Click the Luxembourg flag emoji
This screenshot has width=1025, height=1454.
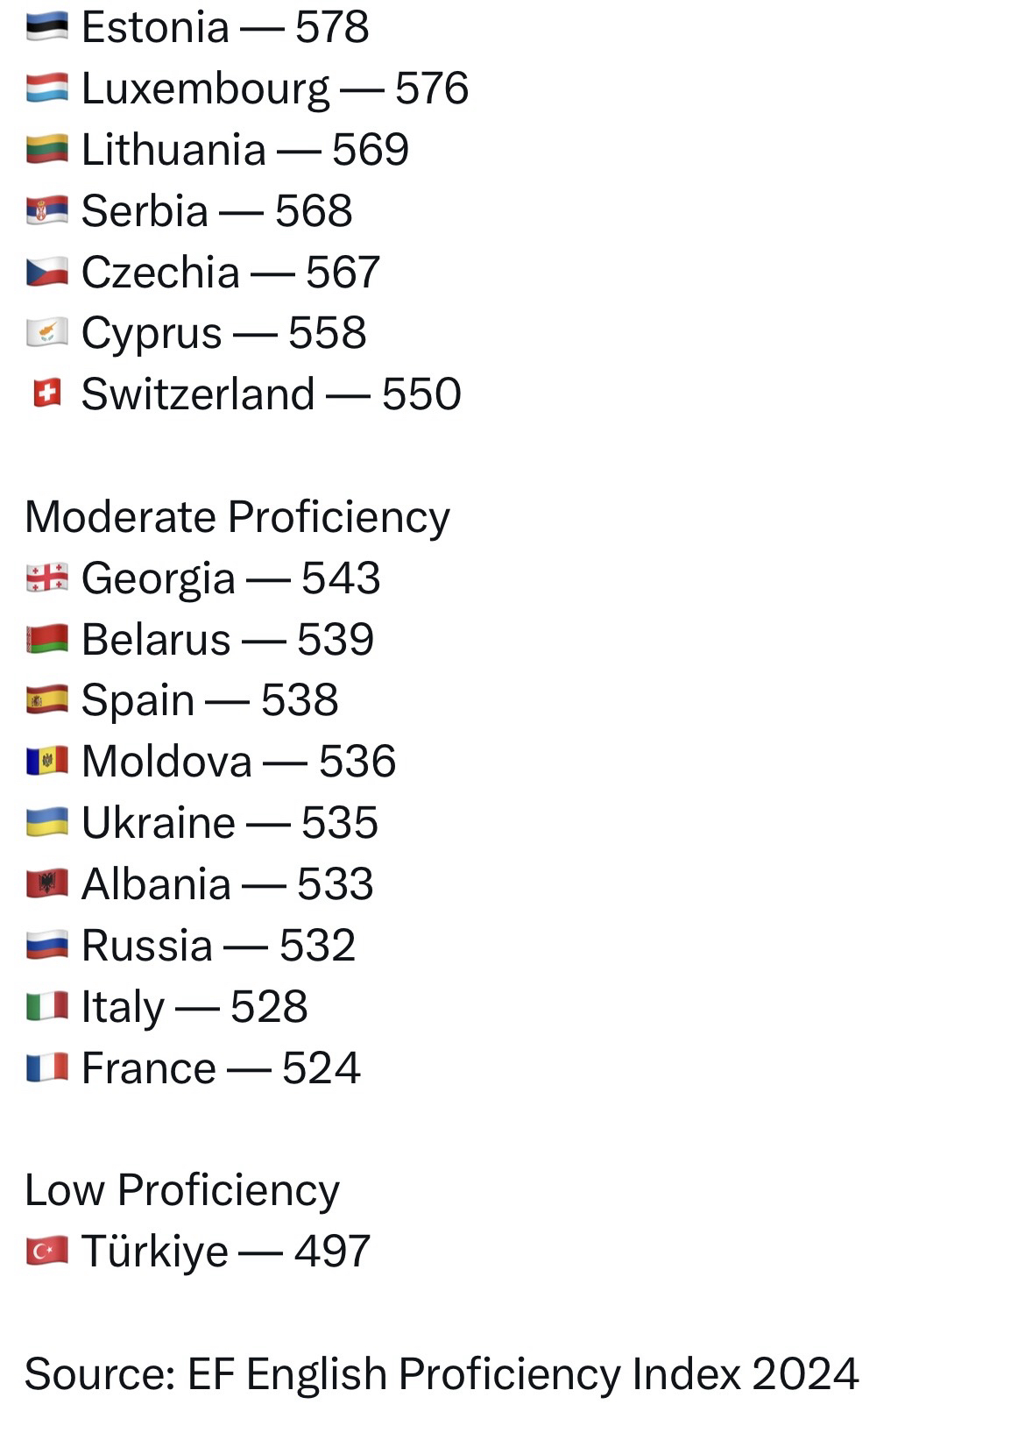pyautogui.click(x=47, y=89)
